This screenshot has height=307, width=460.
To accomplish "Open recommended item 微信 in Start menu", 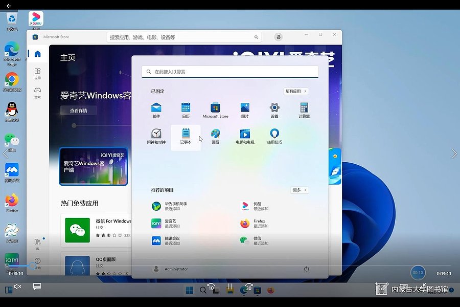I will pyautogui.click(x=255, y=240).
